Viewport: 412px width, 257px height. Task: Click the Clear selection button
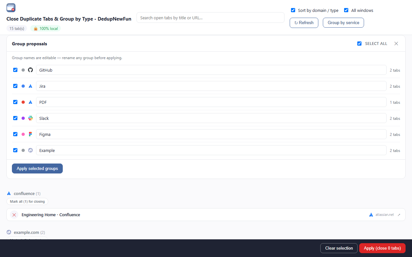click(x=339, y=248)
